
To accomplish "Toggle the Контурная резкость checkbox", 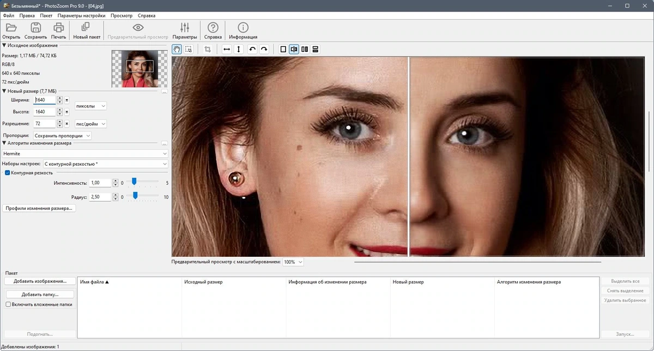I will [7, 173].
